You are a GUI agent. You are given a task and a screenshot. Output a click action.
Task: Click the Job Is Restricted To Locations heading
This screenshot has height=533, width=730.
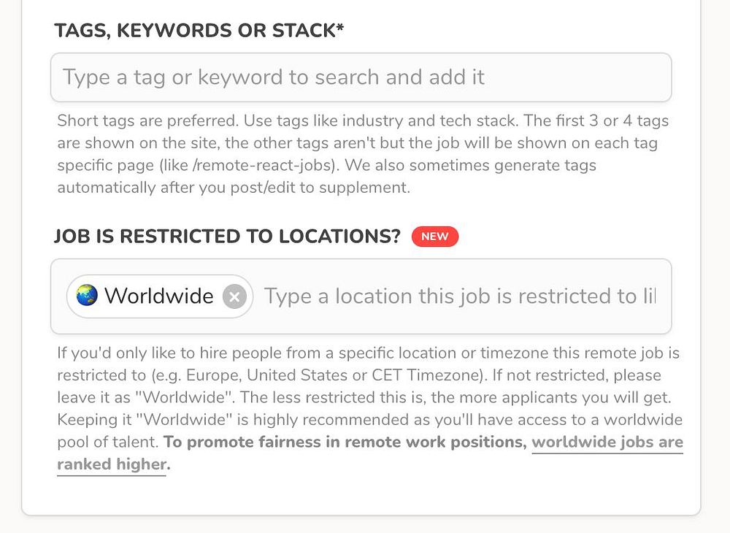227,237
